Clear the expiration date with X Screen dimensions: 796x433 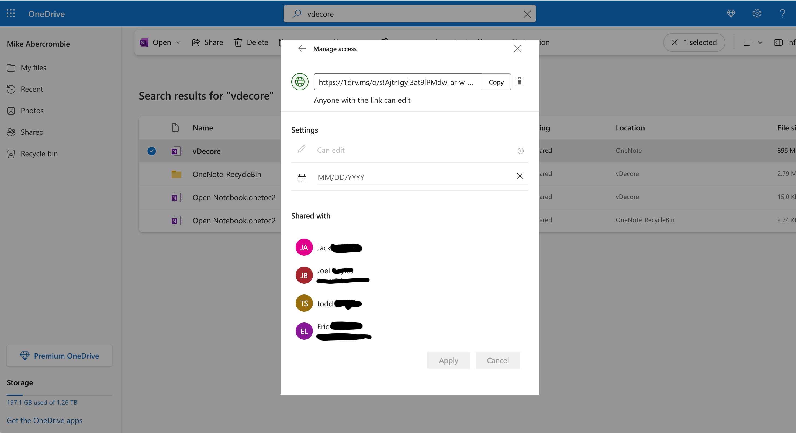[x=520, y=176]
